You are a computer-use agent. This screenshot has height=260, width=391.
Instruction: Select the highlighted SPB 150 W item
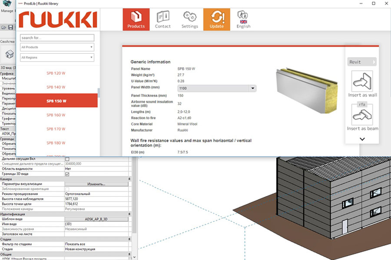[x=56, y=101]
